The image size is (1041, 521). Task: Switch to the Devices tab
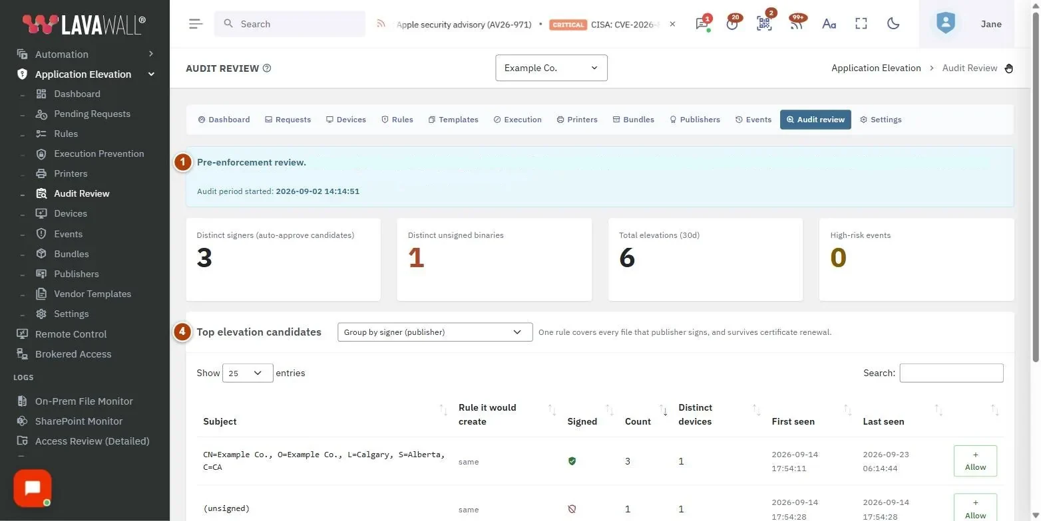345,120
